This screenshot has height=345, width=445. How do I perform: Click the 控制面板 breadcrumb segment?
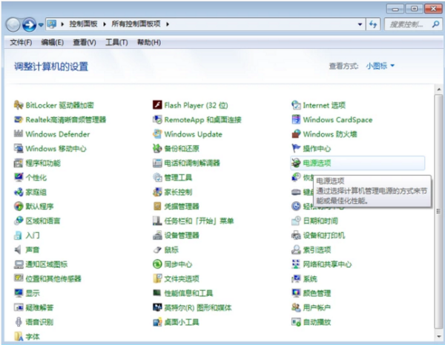coord(83,24)
